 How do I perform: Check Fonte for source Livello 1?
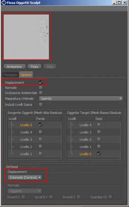pos(40,154)
